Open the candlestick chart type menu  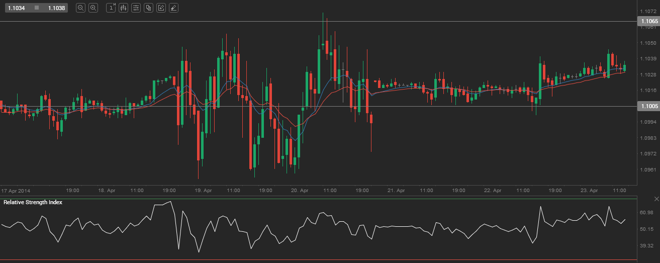coord(123,8)
